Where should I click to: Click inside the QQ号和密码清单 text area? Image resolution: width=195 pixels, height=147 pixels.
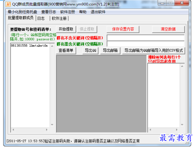(30, 85)
